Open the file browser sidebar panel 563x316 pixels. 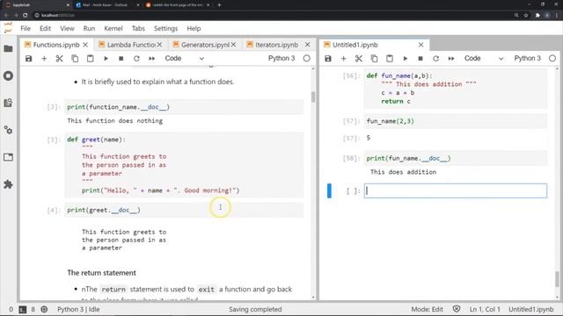pos(8,49)
